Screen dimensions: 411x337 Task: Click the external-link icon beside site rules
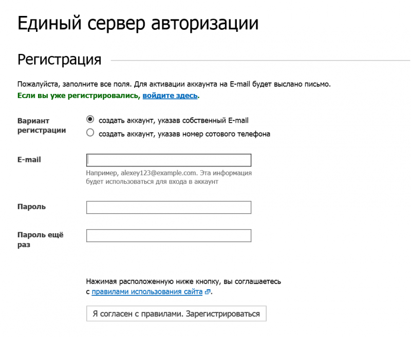[x=208, y=292]
